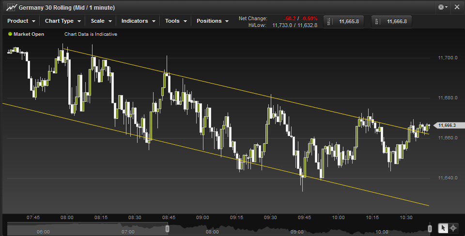Click the green Market Open status dot
The image size is (465, 236).
click(10, 34)
